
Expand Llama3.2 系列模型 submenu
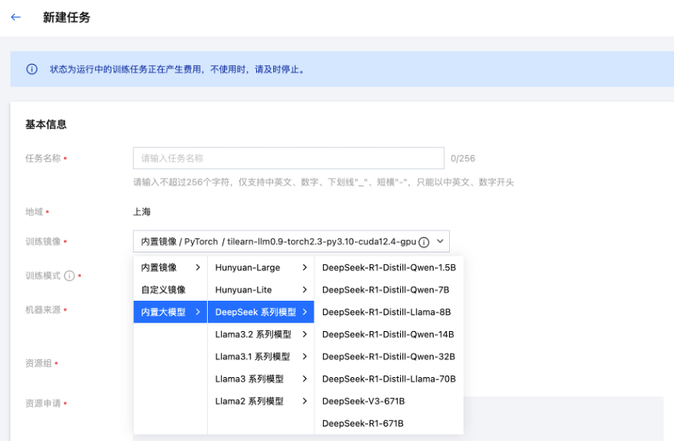click(x=260, y=334)
